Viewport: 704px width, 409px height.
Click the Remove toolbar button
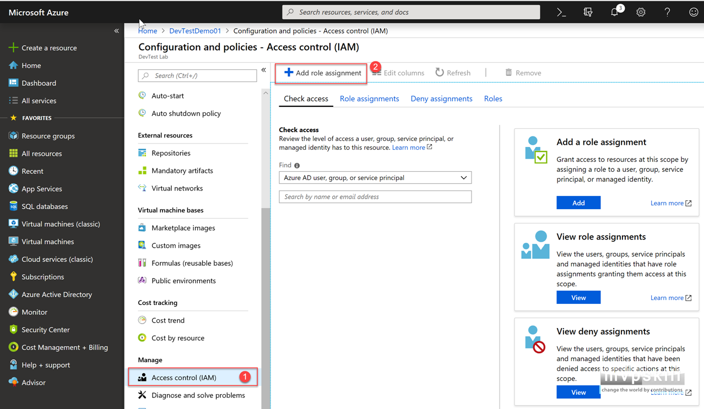[523, 73]
